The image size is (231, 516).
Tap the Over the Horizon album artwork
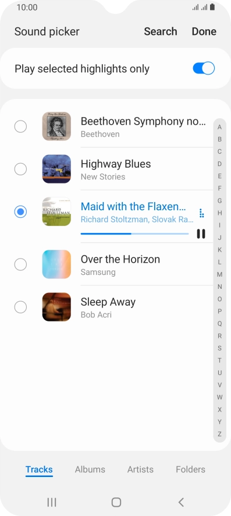[x=56, y=264]
